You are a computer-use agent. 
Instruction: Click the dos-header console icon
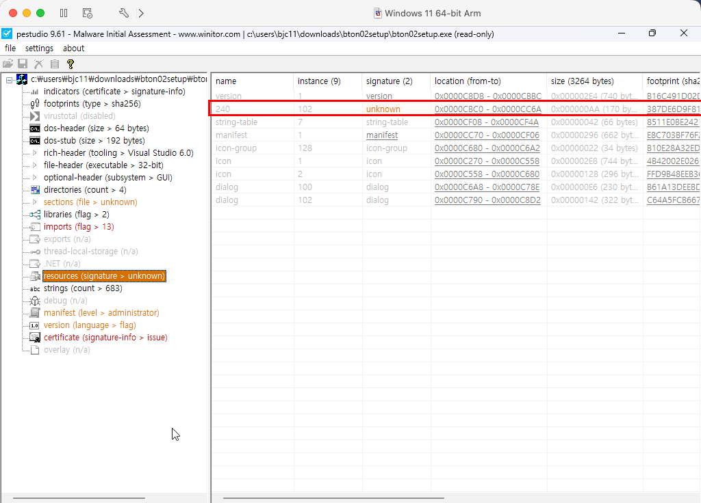34,128
